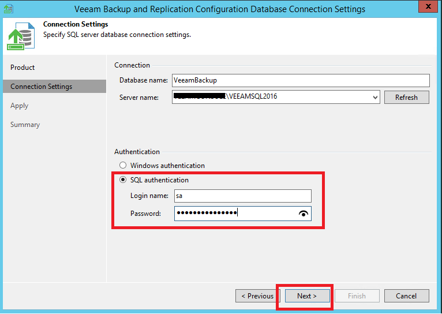
Task: Click the Refresh button
Action: [406, 97]
